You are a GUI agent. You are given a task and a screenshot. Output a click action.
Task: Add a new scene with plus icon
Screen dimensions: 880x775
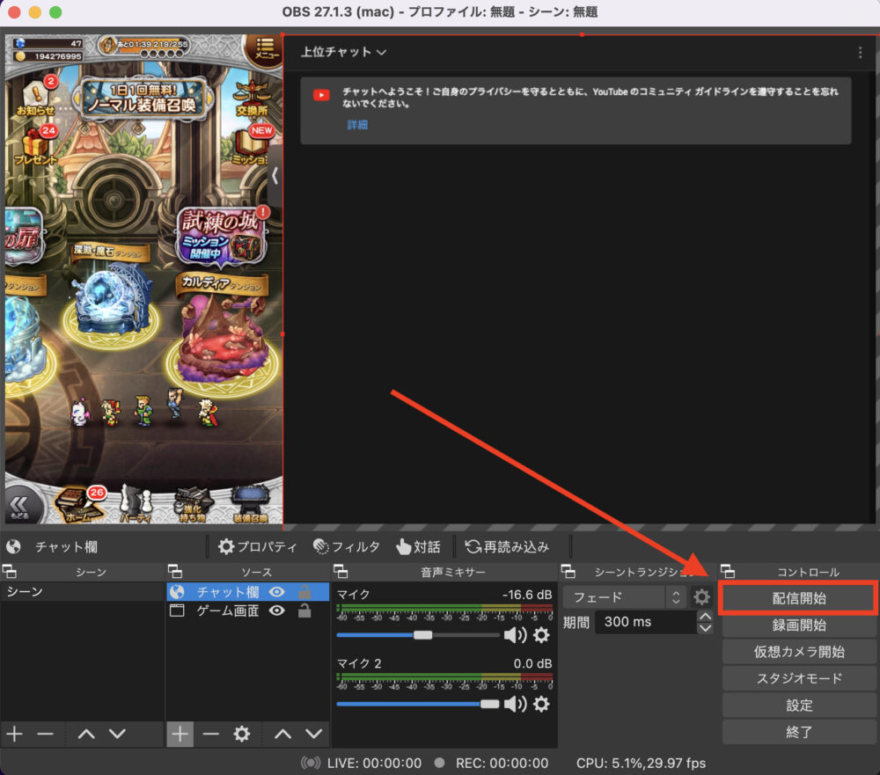15,734
